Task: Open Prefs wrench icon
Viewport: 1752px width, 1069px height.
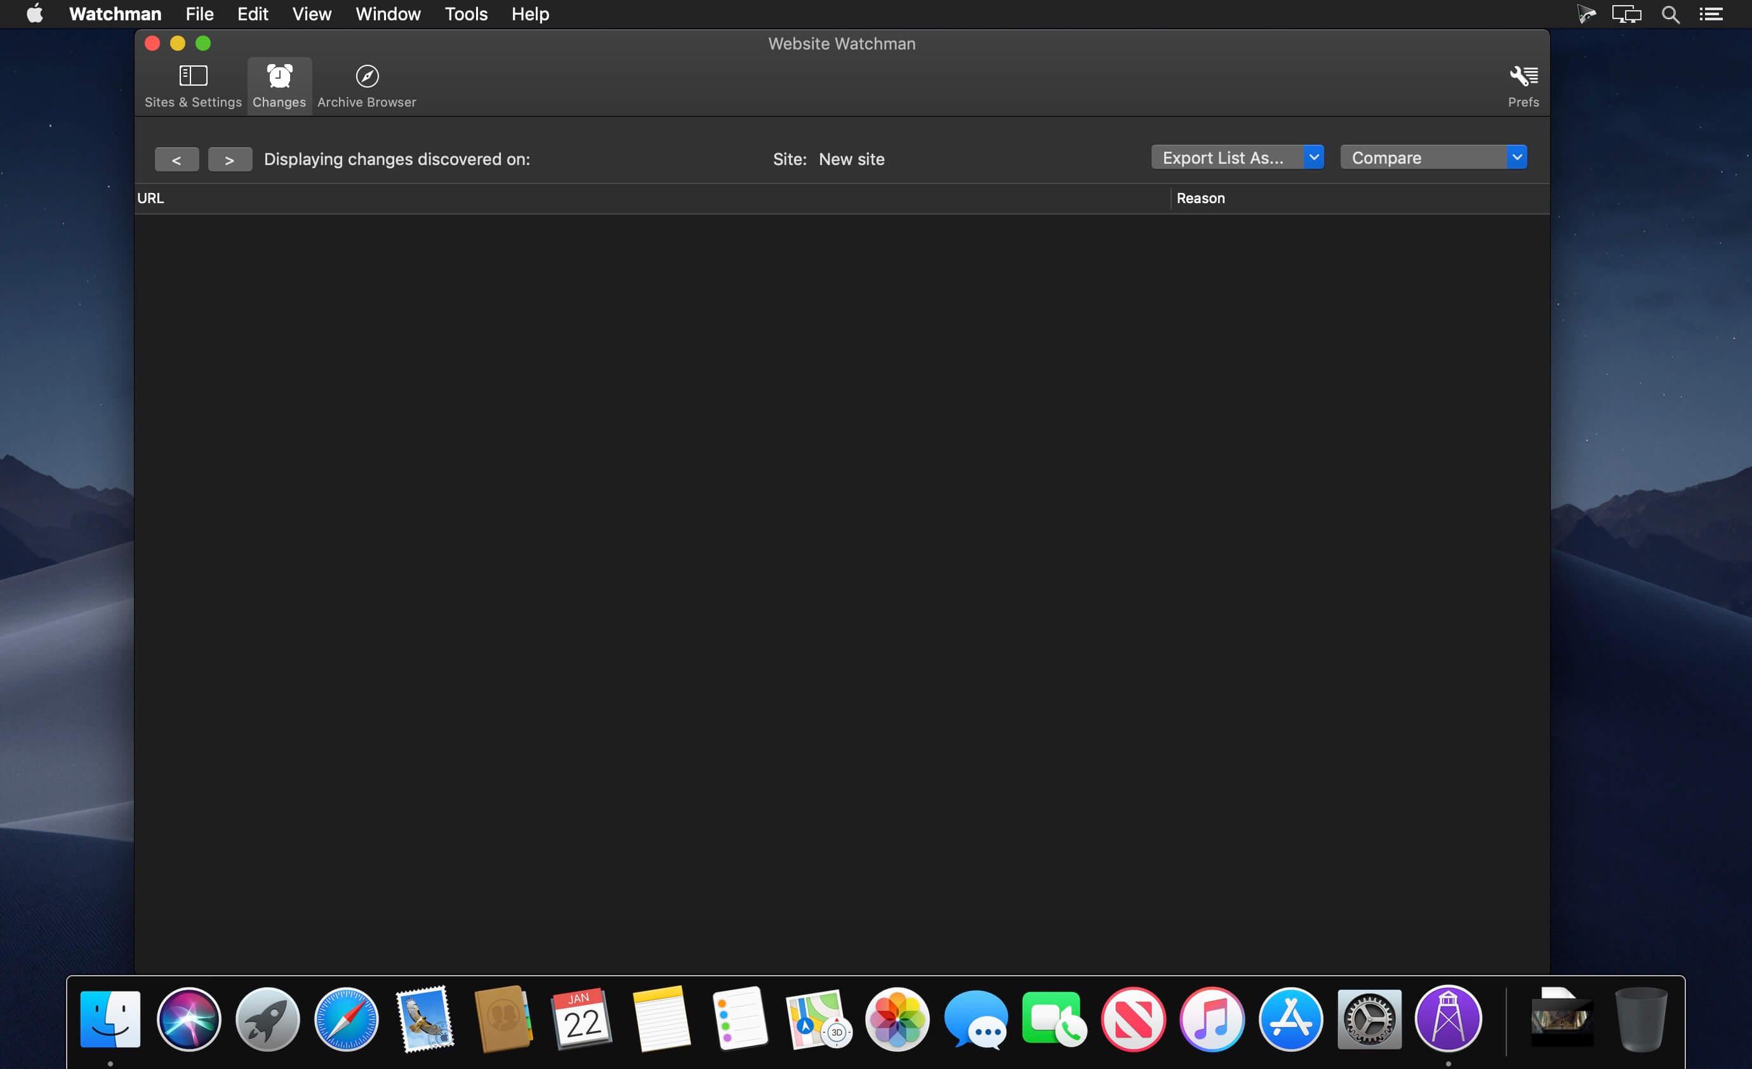Action: click(x=1522, y=77)
